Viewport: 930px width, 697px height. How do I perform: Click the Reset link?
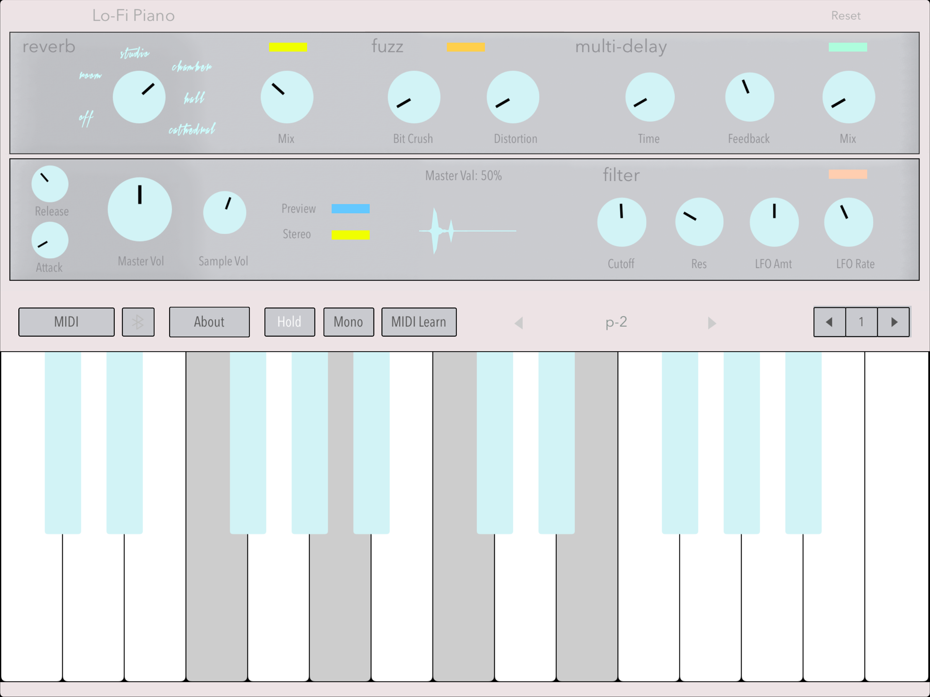[846, 16]
